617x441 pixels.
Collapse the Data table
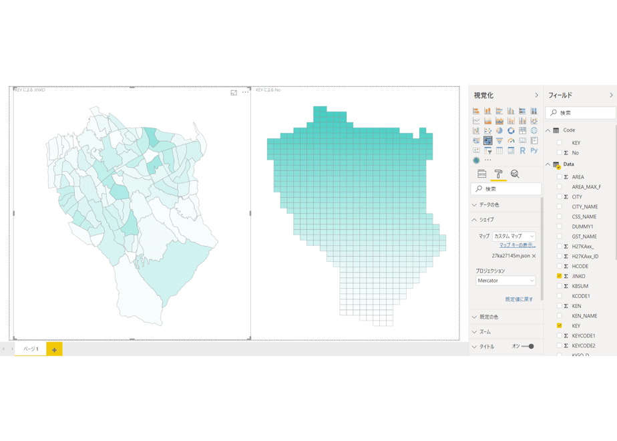click(548, 164)
